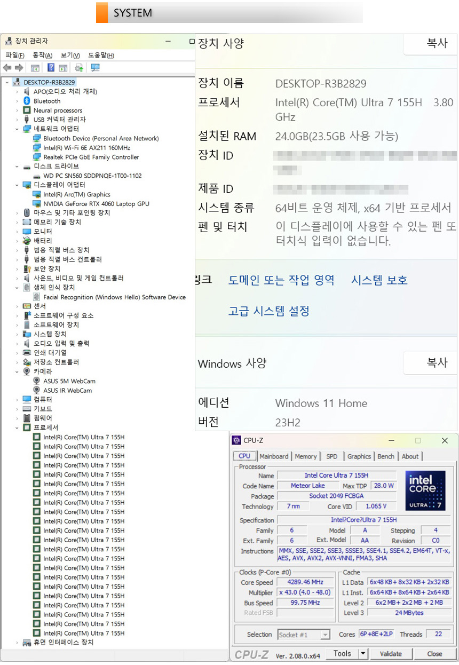The width and height of the screenshot is (459, 665).
Task: Click the Intel Wi-Fi 6E AX211 adapter icon
Action: click(37, 148)
